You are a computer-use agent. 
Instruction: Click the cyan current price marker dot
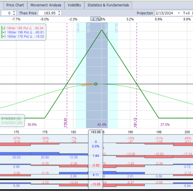pyautogui.click(x=96, y=84)
